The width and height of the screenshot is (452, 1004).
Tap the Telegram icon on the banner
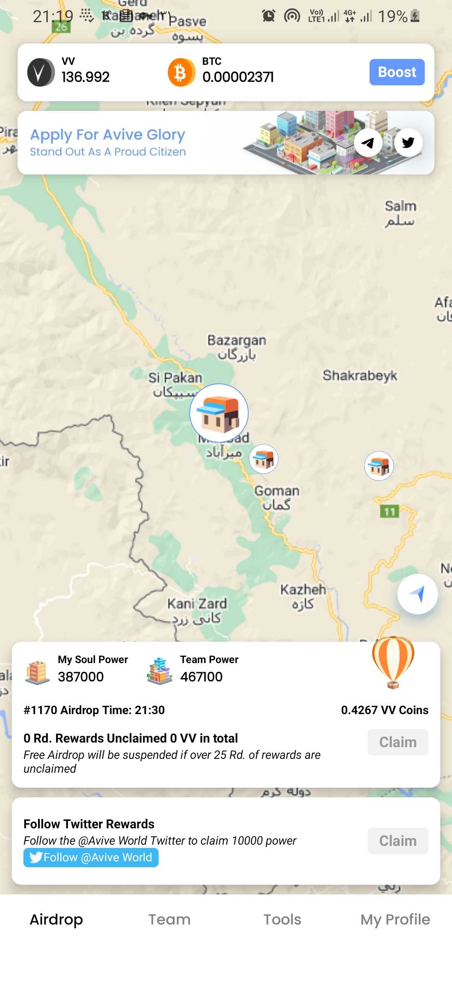(368, 143)
